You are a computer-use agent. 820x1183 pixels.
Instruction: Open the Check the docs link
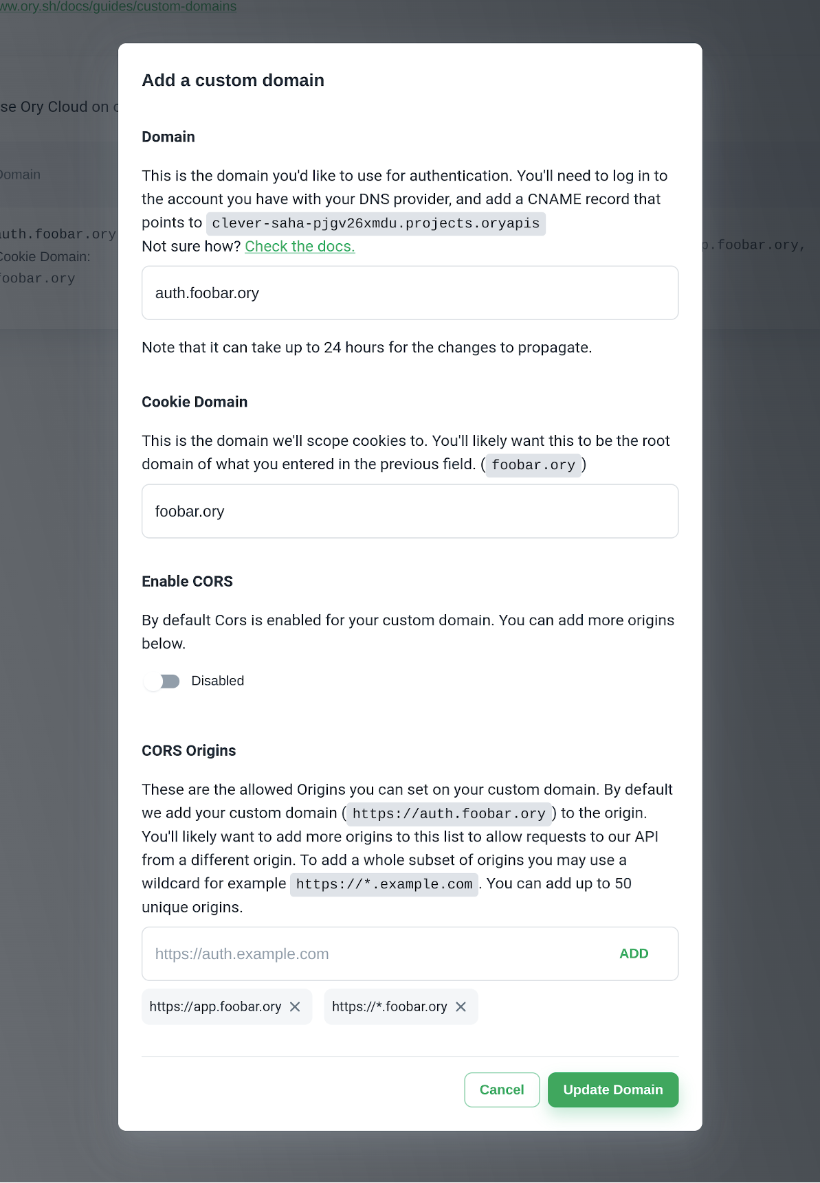click(x=300, y=247)
